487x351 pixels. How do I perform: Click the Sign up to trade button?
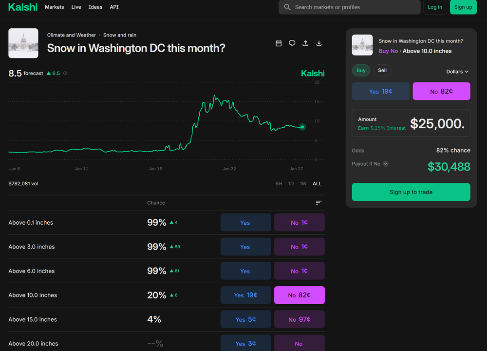411,192
